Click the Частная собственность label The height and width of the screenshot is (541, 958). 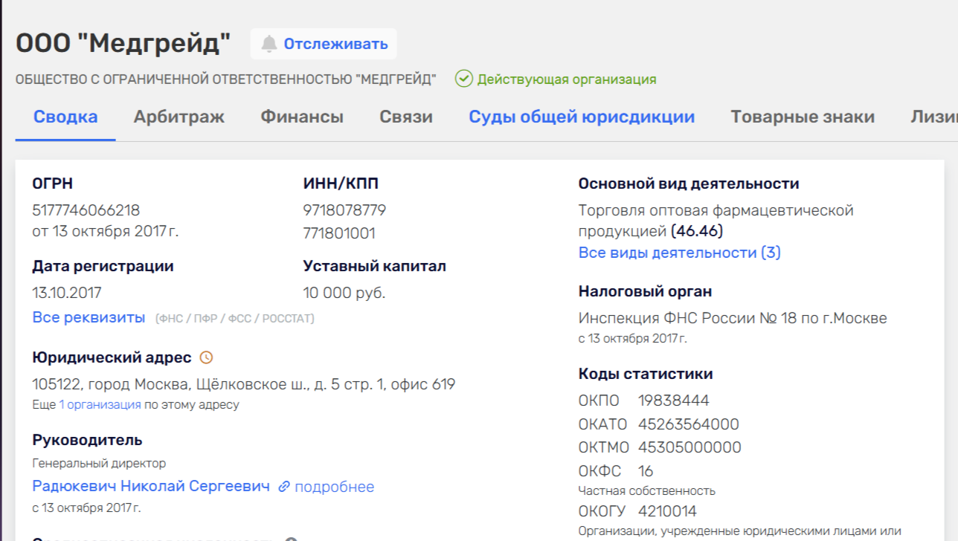click(x=647, y=490)
